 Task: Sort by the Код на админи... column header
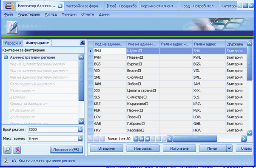pos(110,44)
